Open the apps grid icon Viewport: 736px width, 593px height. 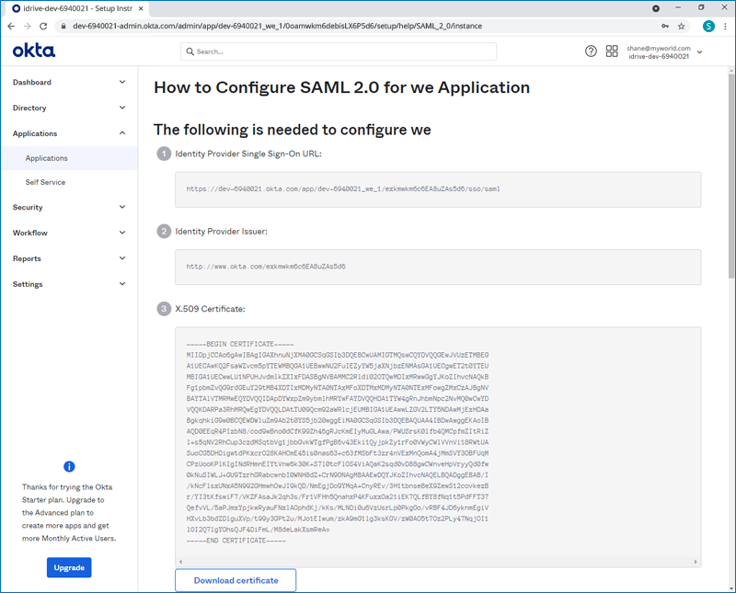pos(613,51)
